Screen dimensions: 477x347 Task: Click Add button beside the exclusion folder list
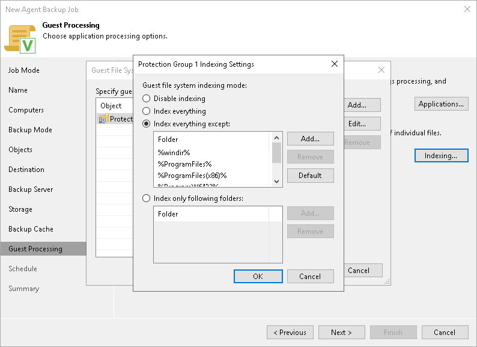pos(311,138)
